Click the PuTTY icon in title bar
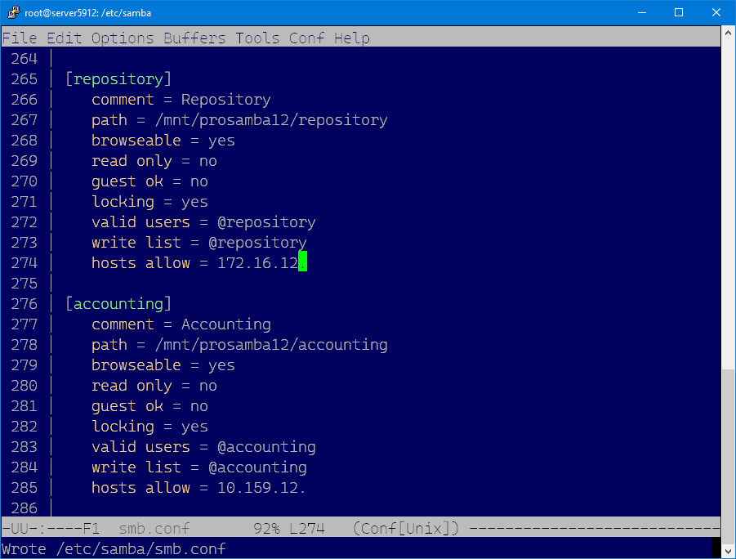736x559 pixels. [x=13, y=12]
